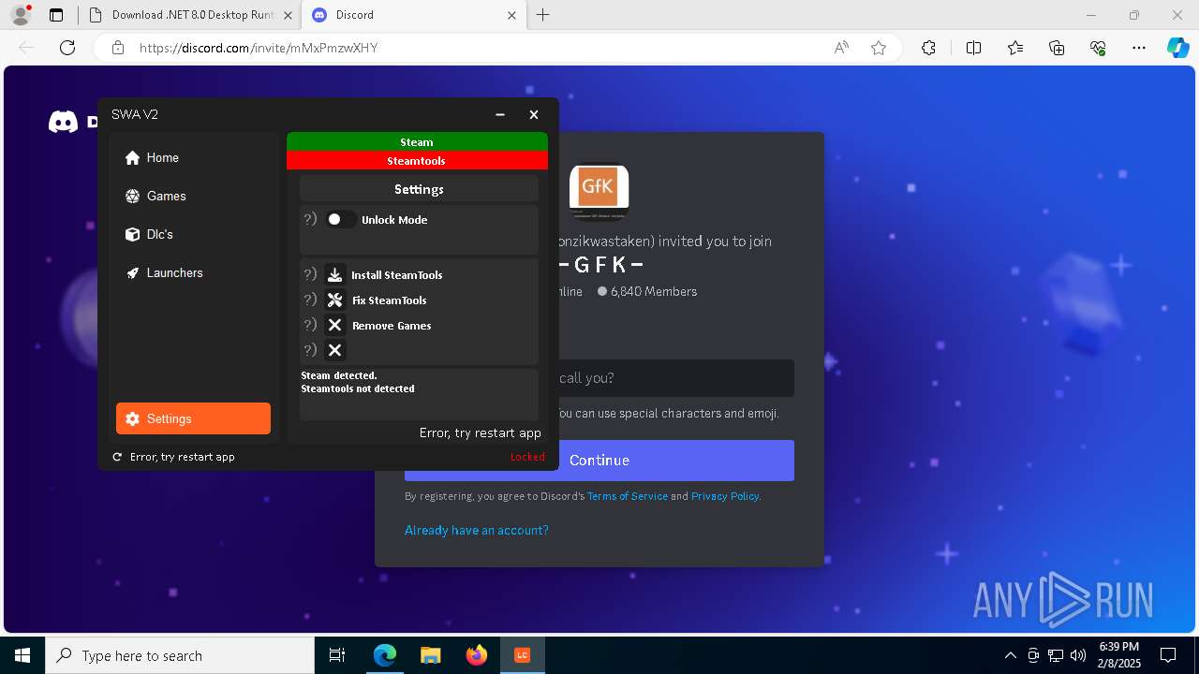Open Edge Favorites list icon
Image resolution: width=1199 pixels, height=674 pixels.
click(x=1015, y=48)
